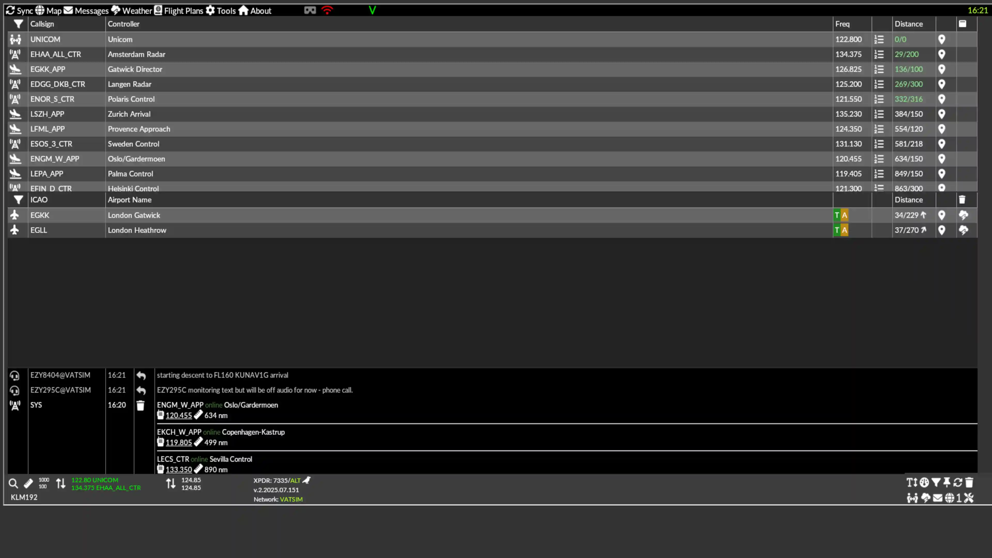The width and height of the screenshot is (992, 558).
Task: Toggle the airport list ICAO filter
Action: click(18, 200)
